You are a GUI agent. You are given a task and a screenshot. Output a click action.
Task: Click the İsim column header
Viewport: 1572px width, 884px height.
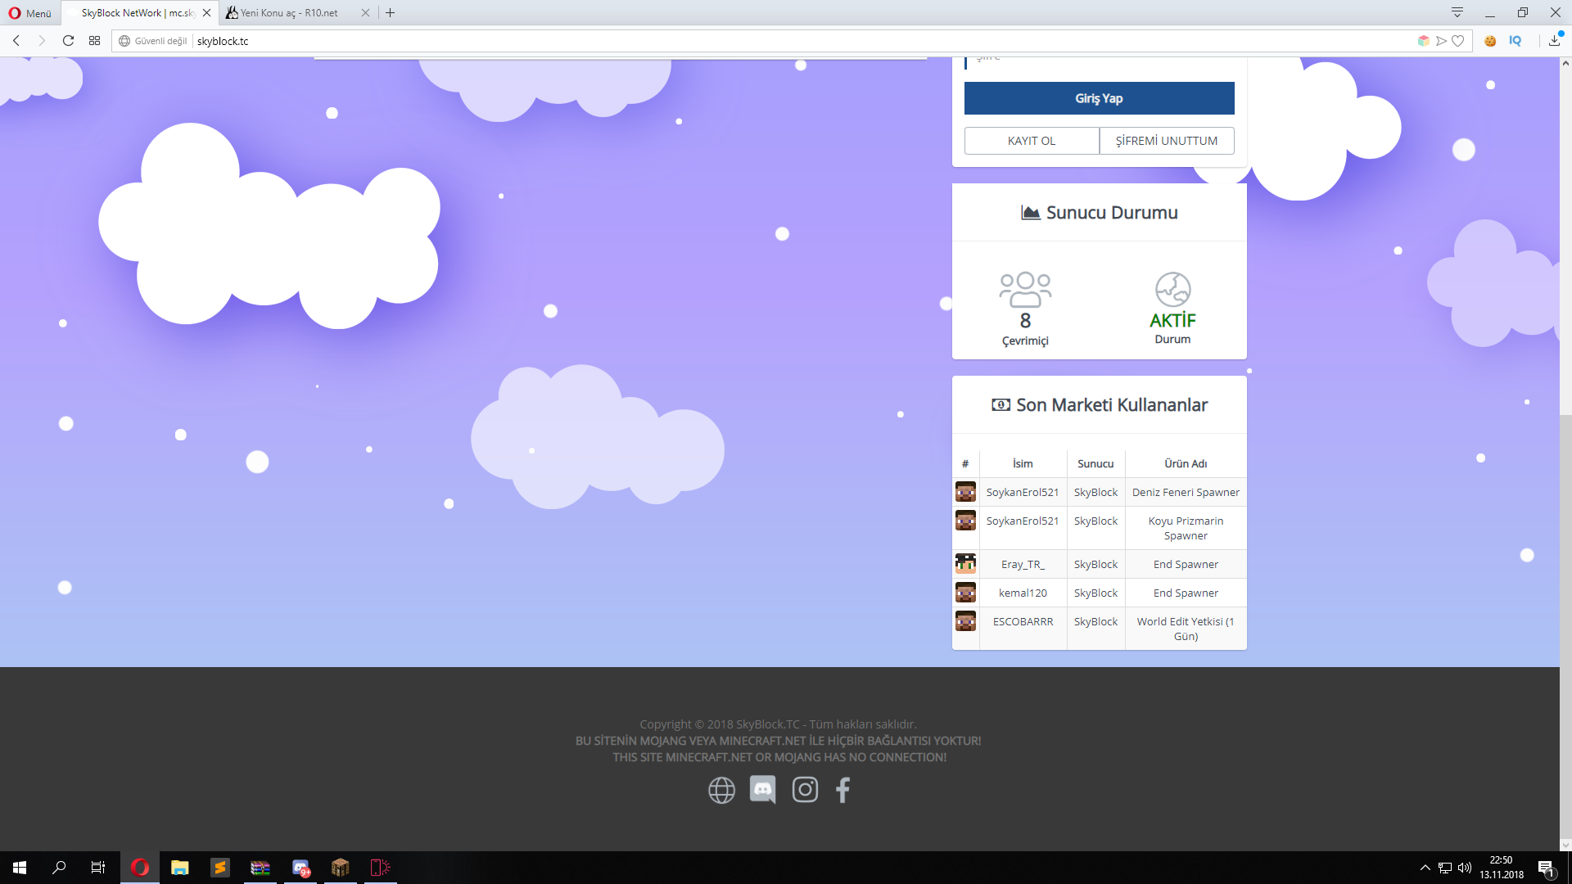[x=1023, y=463]
